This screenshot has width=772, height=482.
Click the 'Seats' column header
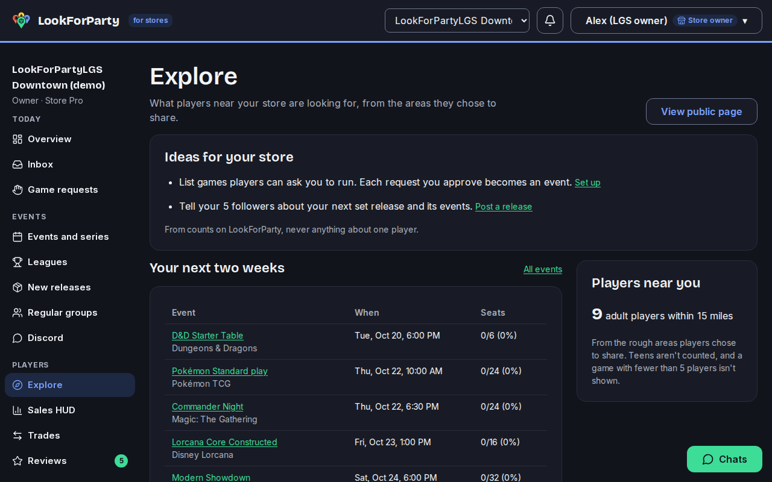coord(493,313)
